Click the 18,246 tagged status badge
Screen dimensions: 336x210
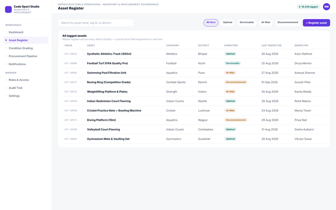(x=308, y=7)
